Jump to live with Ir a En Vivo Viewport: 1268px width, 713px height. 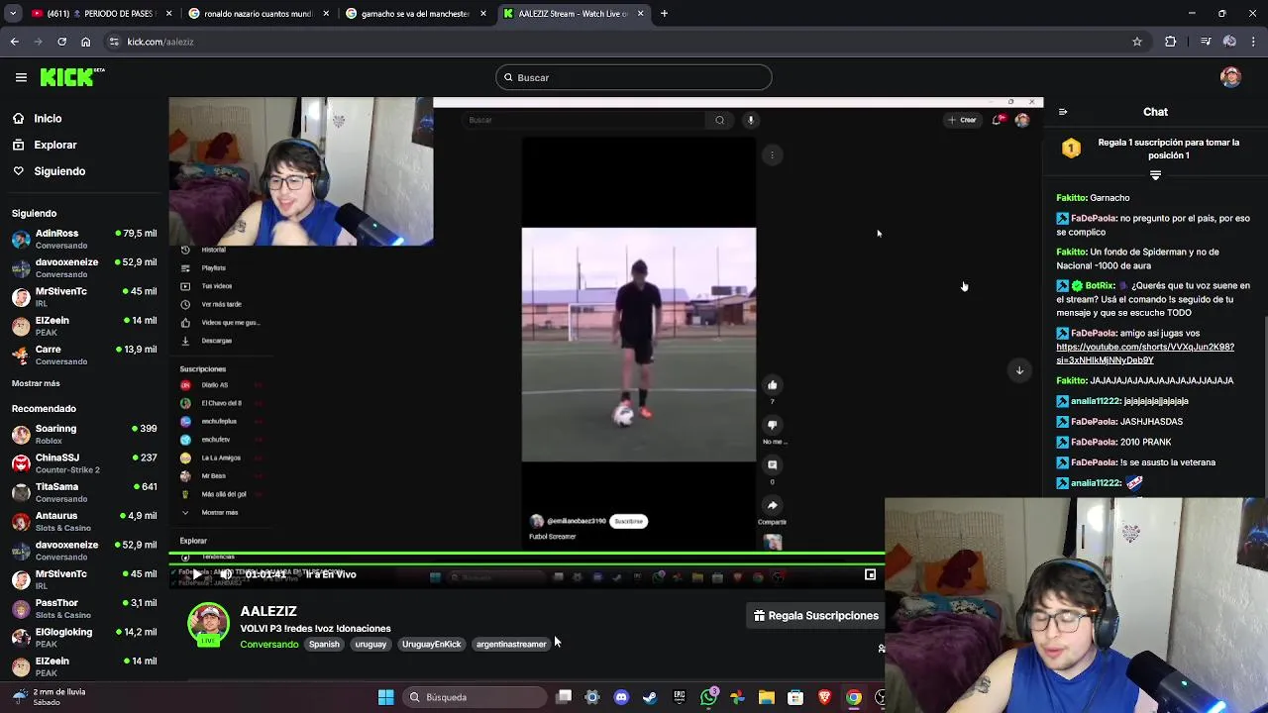coord(331,574)
